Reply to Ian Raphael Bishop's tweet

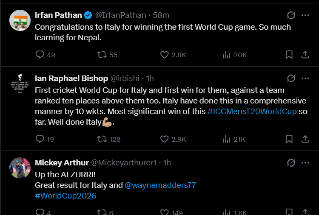[40, 139]
